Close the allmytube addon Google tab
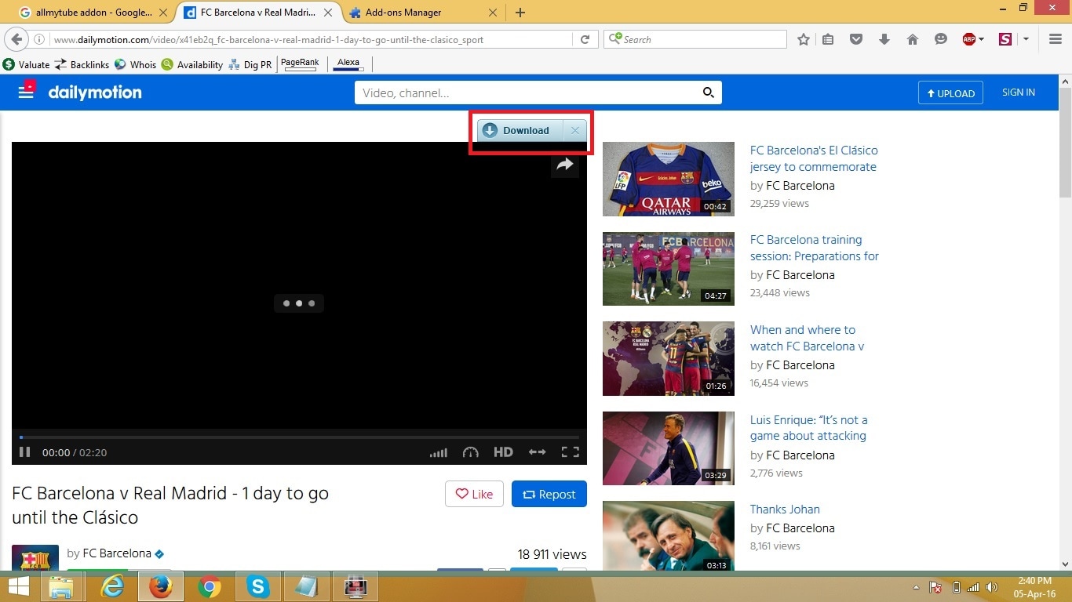 coord(163,13)
